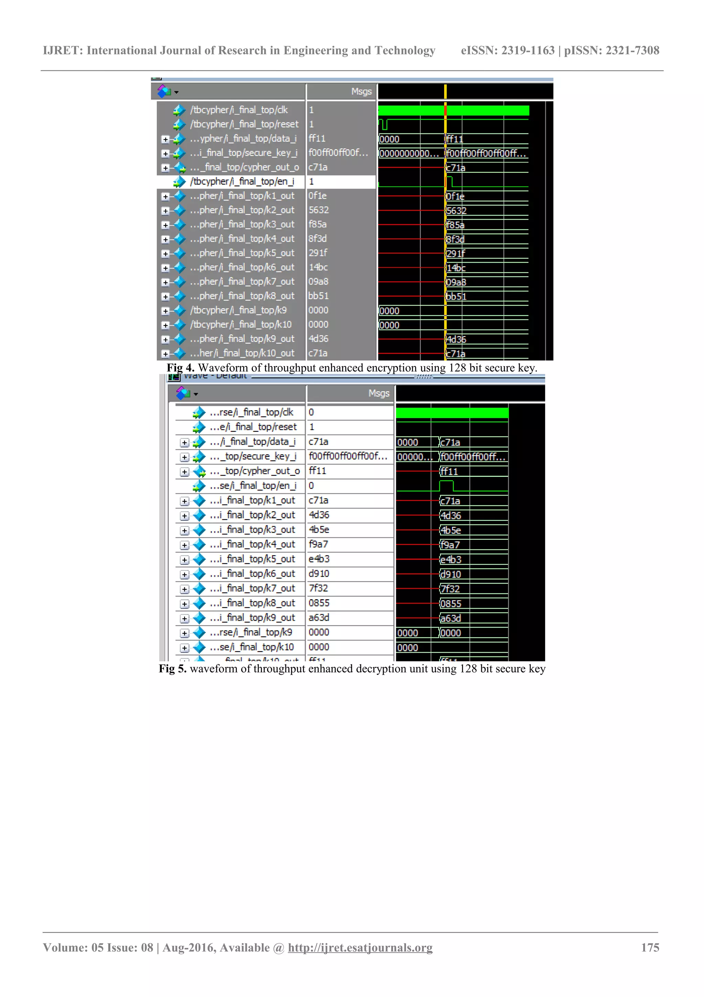
Task: Click the cypher_out_o signal icon in Fig 5
Action: pos(199,472)
